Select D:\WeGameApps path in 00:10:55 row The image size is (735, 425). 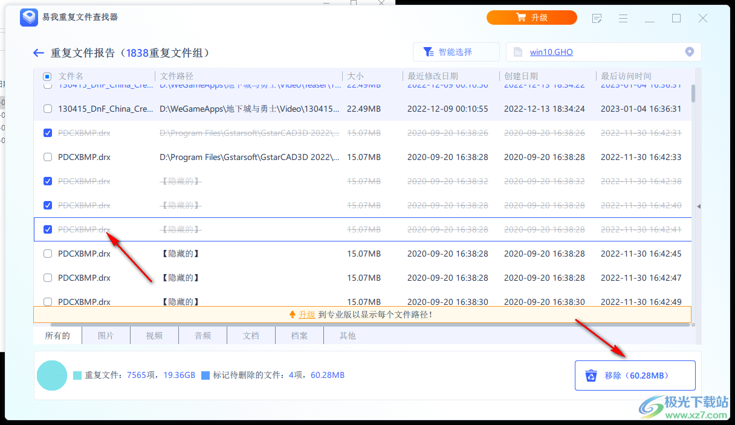(249, 109)
